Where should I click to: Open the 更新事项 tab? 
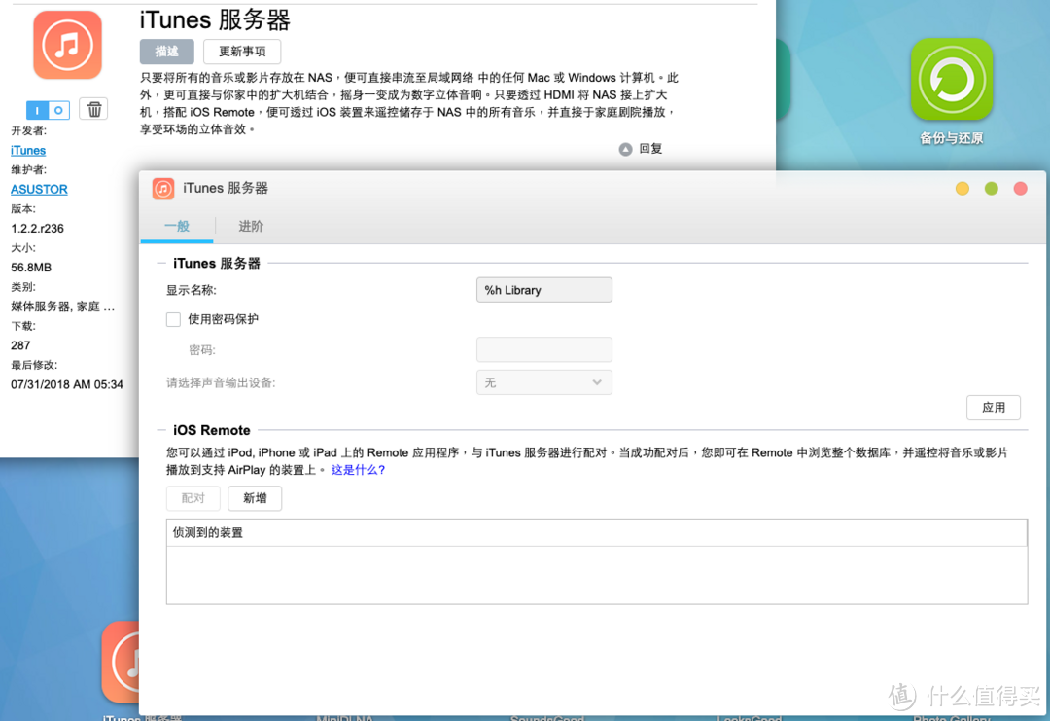click(x=242, y=52)
